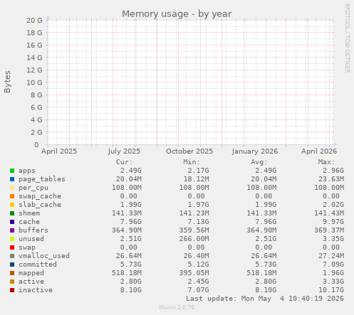Click active min value 2.45G
This screenshot has height=315, width=354.
198,282
